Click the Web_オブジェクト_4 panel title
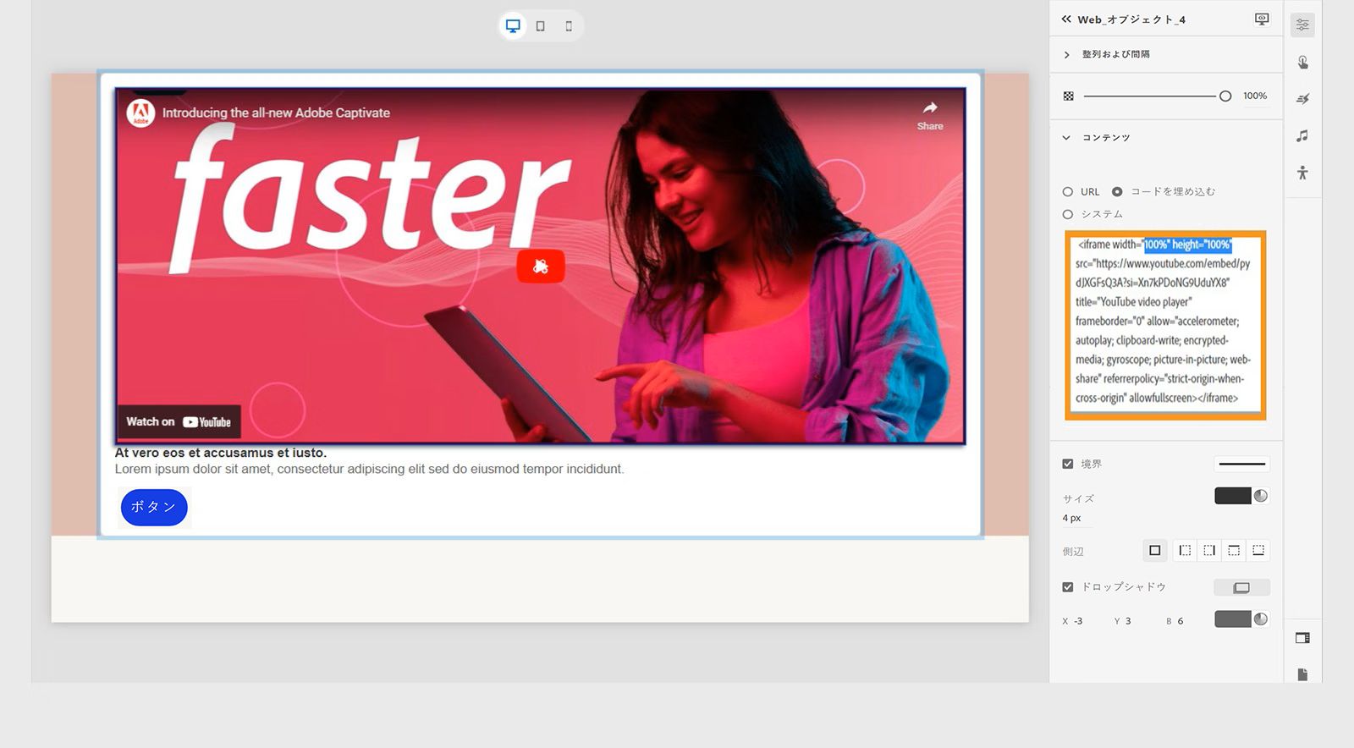The height and width of the screenshot is (748, 1354). pyautogui.click(x=1131, y=19)
